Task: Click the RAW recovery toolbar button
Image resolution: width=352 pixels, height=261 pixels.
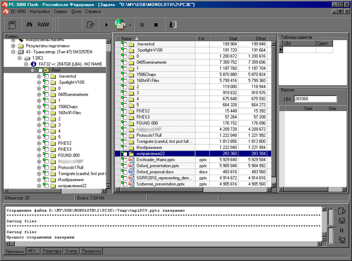Action: point(44,24)
